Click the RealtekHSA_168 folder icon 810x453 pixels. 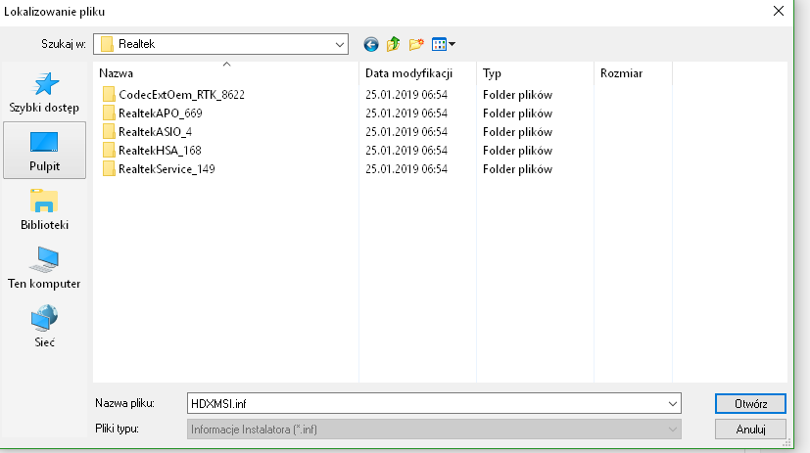(x=109, y=150)
